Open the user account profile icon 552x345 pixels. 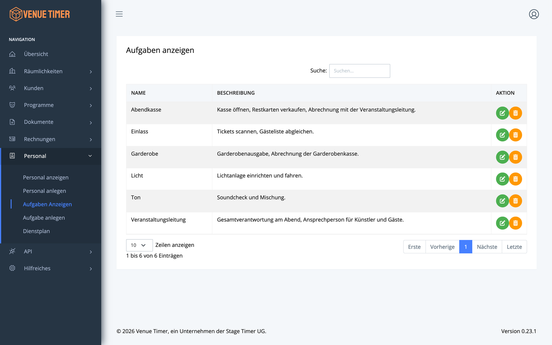[x=534, y=14]
